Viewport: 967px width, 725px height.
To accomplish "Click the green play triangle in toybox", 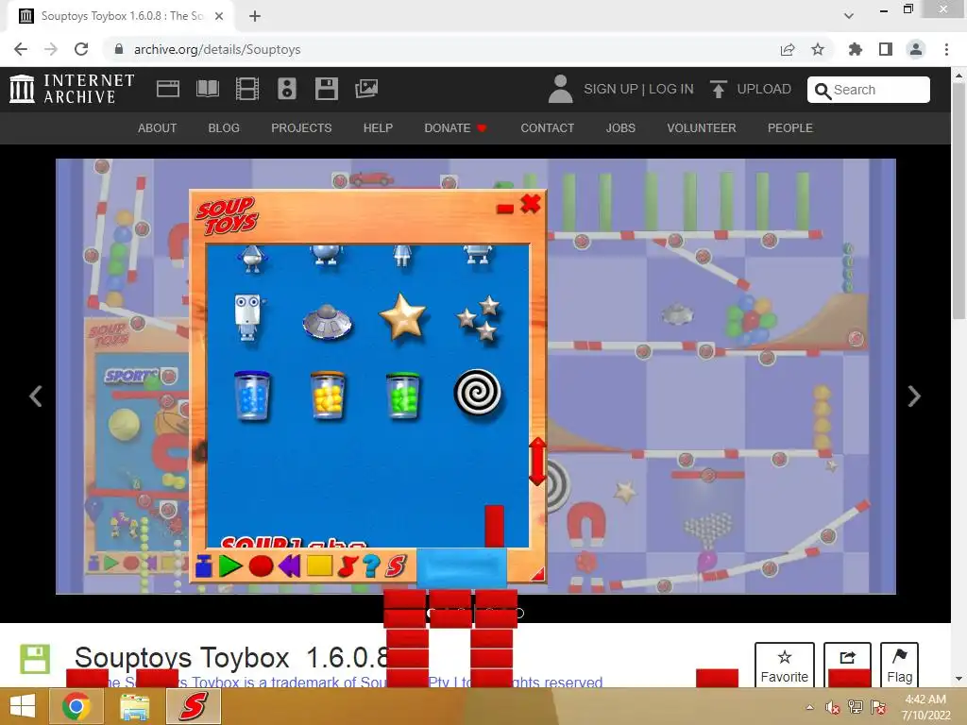I will tap(230, 566).
